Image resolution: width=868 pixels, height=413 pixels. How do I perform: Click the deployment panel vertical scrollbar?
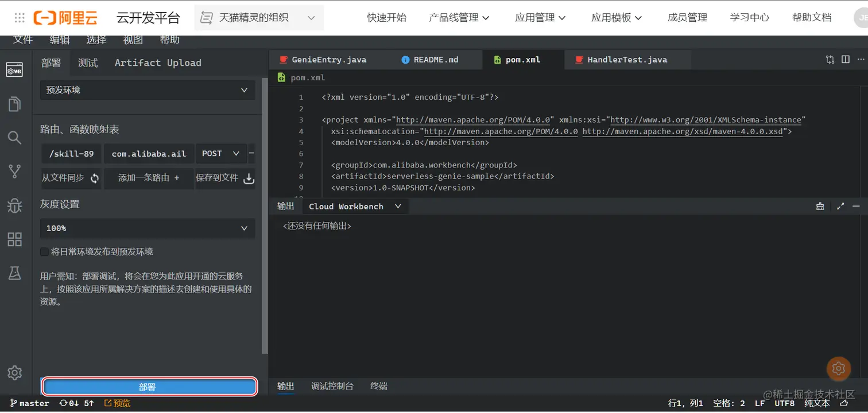[x=265, y=216]
